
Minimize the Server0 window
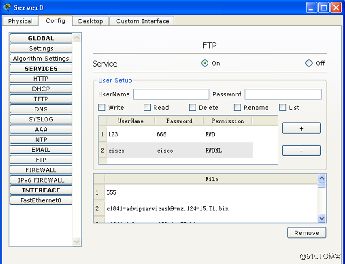[311, 8]
